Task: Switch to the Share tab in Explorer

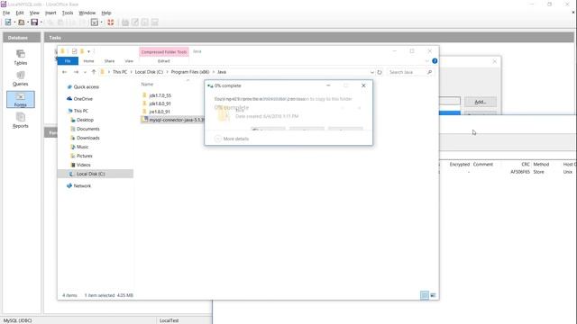Action: pos(109,61)
